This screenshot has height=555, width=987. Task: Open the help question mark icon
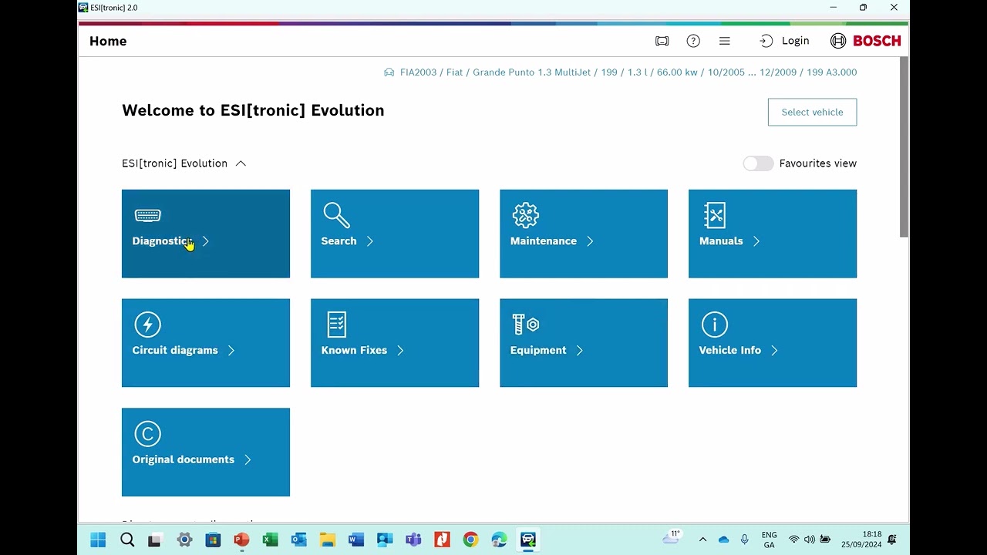(x=693, y=41)
